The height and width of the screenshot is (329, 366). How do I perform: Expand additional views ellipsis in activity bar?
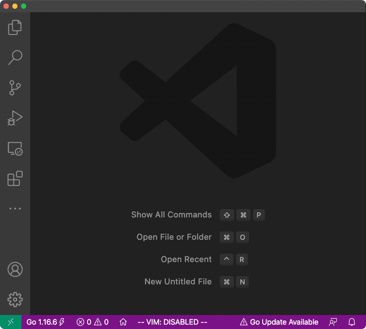pos(15,209)
